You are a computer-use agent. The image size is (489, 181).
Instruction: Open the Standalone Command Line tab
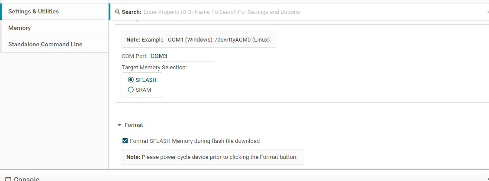(x=45, y=44)
